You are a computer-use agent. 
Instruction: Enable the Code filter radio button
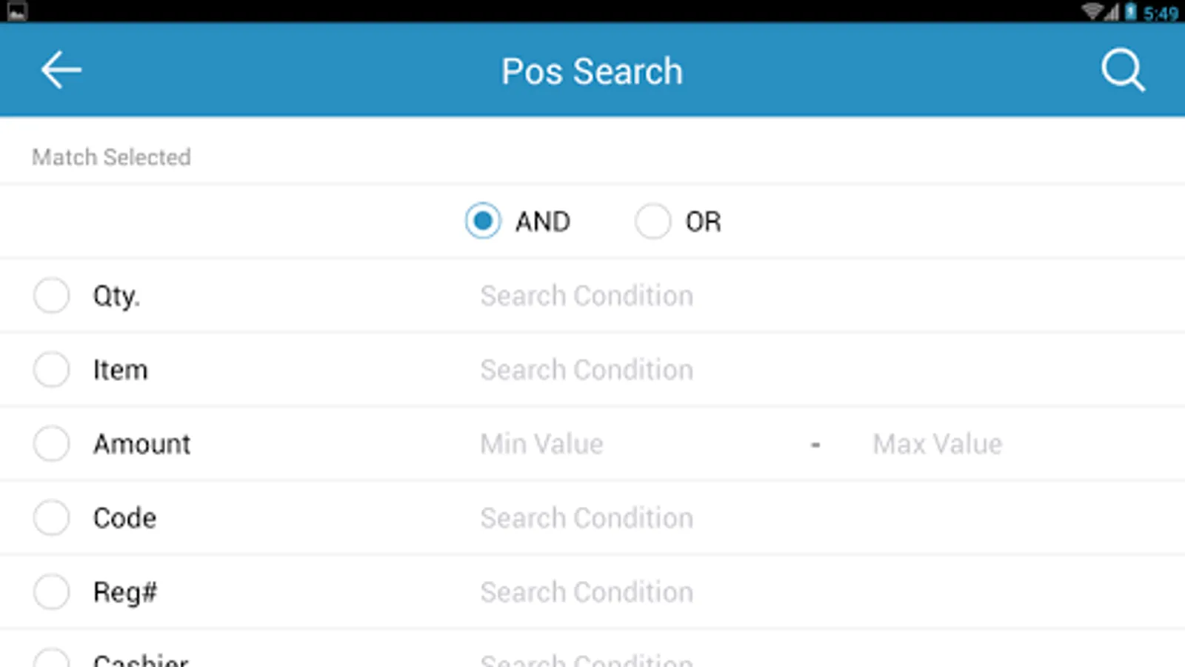point(51,517)
